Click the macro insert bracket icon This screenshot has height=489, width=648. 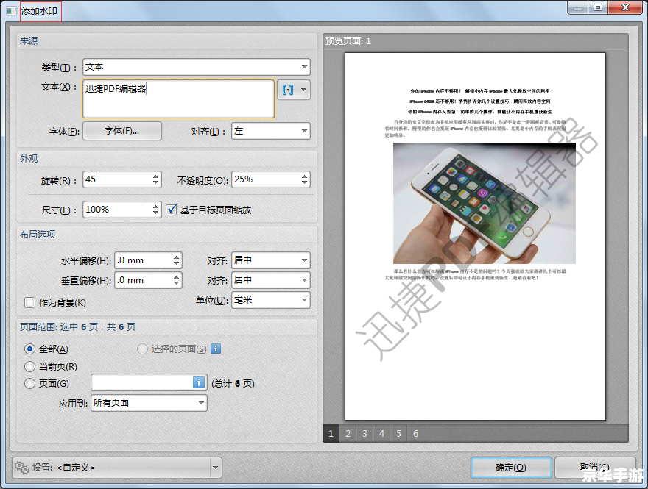point(288,90)
